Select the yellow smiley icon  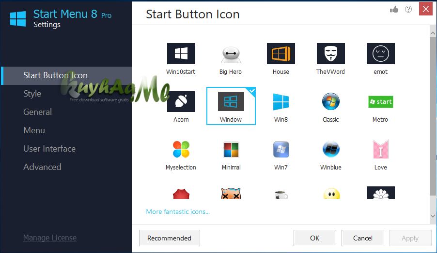tap(331, 193)
